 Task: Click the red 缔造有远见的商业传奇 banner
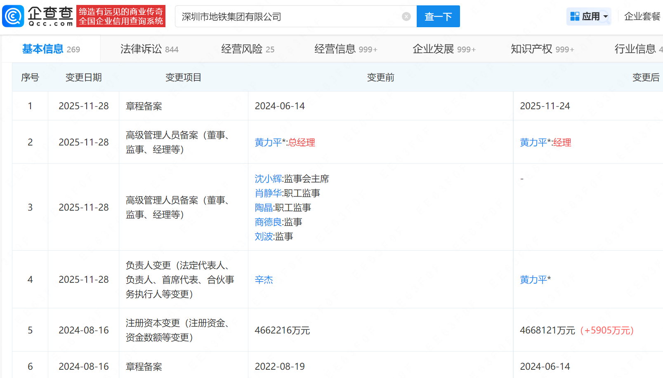click(x=120, y=16)
